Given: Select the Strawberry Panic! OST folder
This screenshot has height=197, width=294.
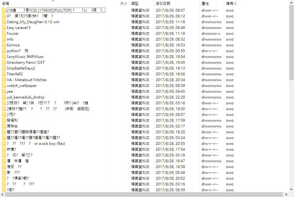Looking at the screenshot, I should pyautogui.click(x=26, y=63).
